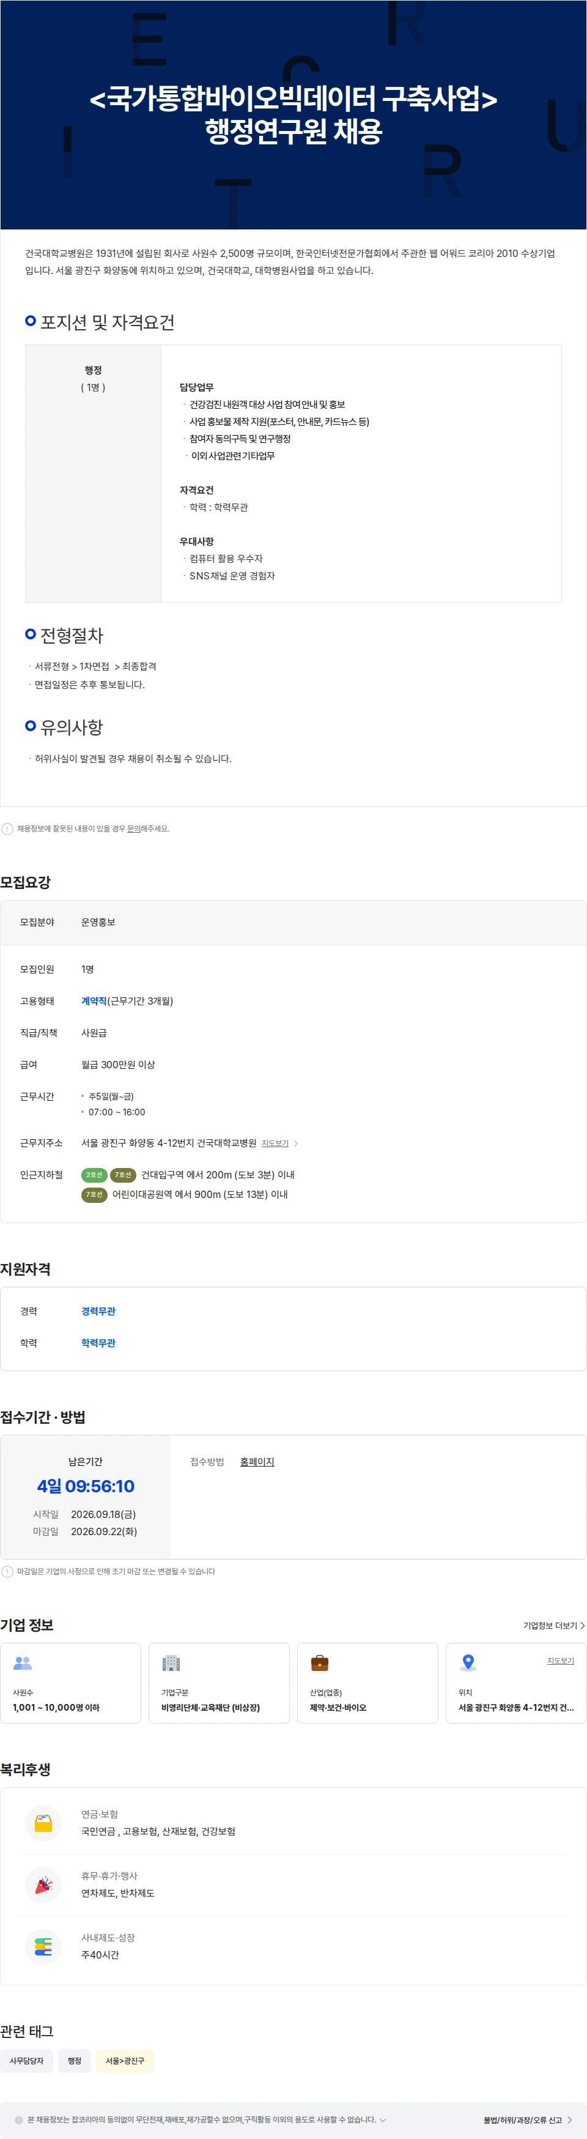Click the 1,001 ~ 10,000명 이하 employee count

[56, 1707]
